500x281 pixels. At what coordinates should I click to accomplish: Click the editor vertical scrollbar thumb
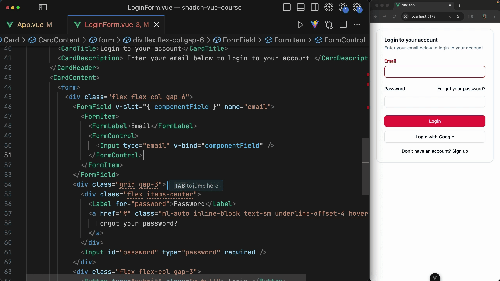pos(365,167)
